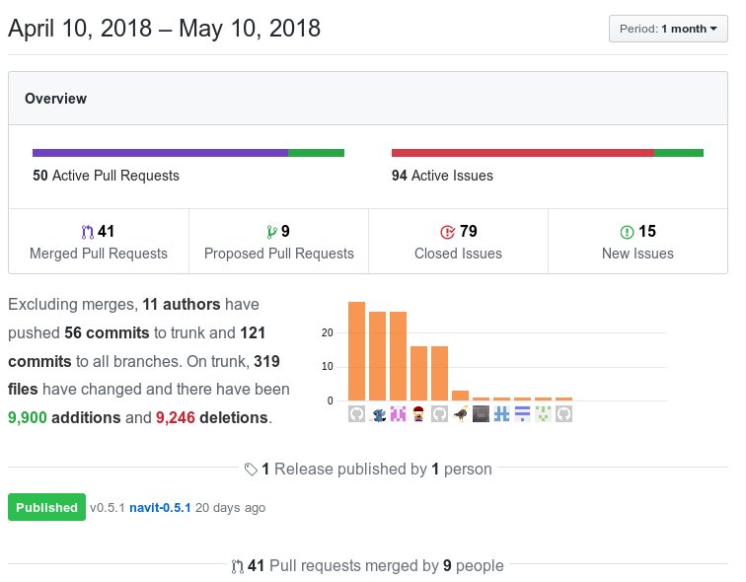Click the 41 Pull requests merged by 9 people heading
The height and width of the screenshot is (582, 746).
pyautogui.click(x=368, y=566)
